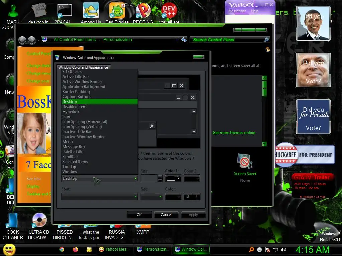
Task: Open File Explorer folder icon on taskbar
Action: point(89,249)
